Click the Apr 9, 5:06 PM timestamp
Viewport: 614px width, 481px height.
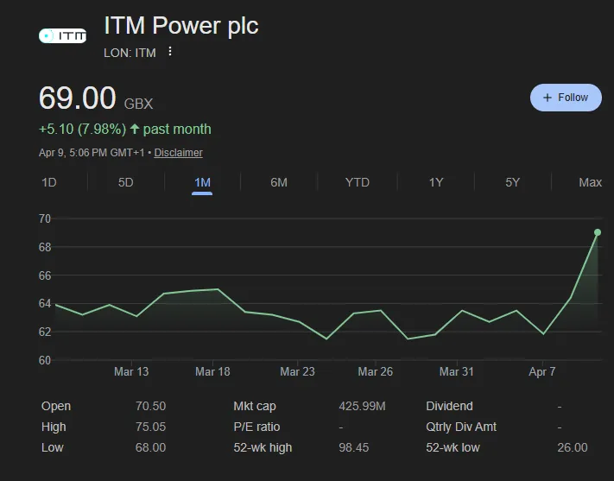pyautogui.click(x=92, y=152)
